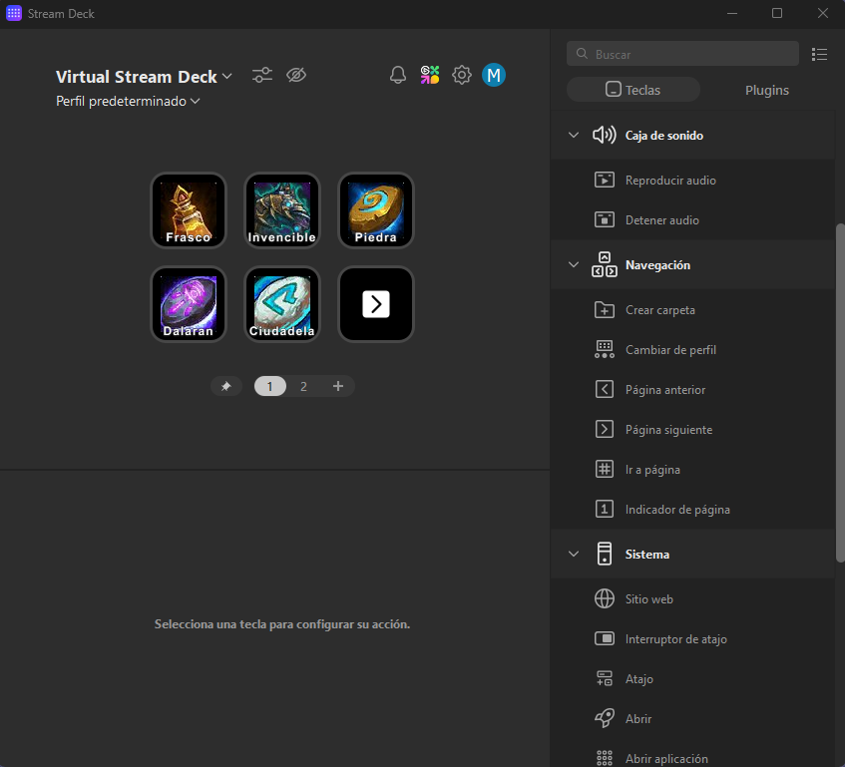Open notifications bell
This screenshot has width=845, height=767.
click(x=398, y=75)
